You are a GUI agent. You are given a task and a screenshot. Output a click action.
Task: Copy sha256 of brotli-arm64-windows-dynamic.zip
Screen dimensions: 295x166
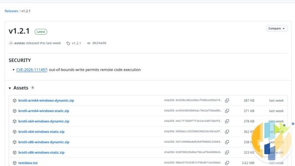(x=227, y=101)
